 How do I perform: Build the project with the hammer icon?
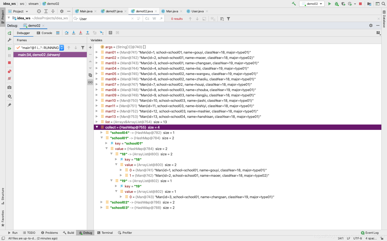[x=294, y=4]
